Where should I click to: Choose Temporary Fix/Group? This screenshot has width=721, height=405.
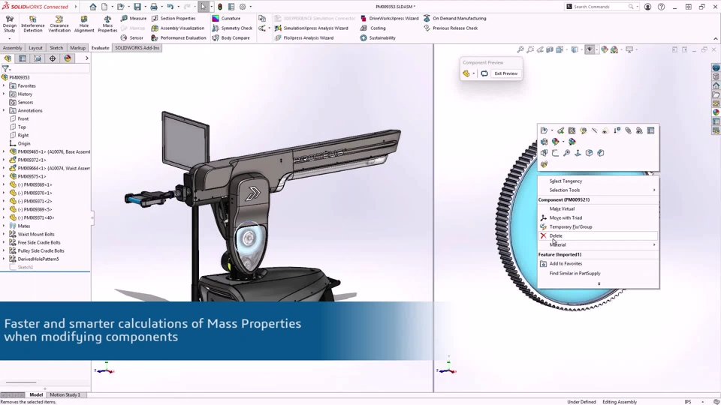click(x=571, y=226)
